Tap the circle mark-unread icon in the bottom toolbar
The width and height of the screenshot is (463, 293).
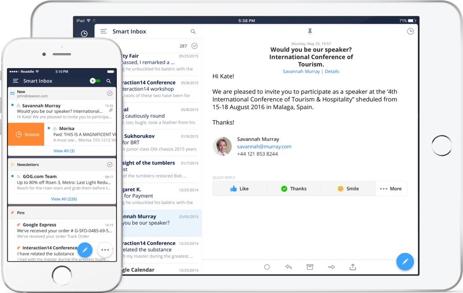(x=267, y=267)
